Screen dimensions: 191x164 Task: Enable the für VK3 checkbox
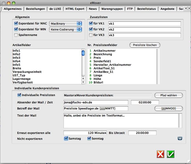click(x=91, y=35)
